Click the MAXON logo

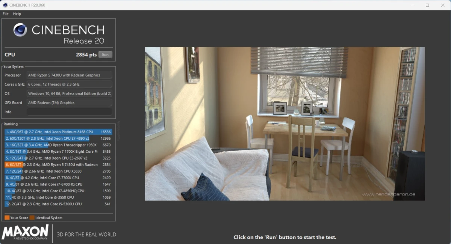[x=26, y=233]
